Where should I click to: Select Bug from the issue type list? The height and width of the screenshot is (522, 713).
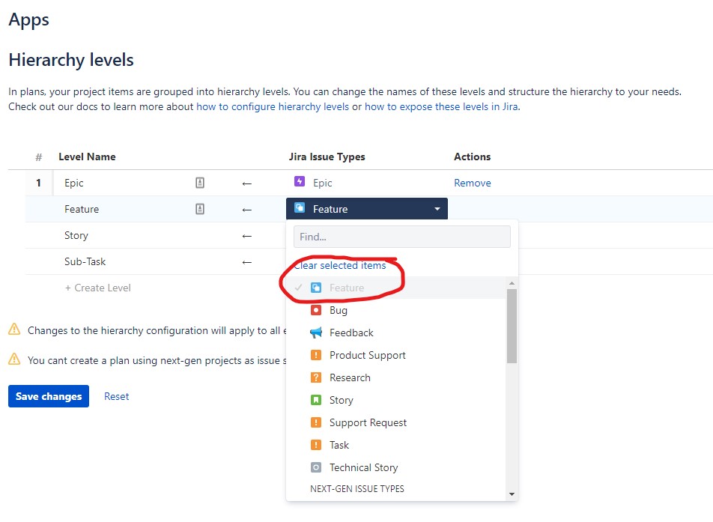(396, 310)
